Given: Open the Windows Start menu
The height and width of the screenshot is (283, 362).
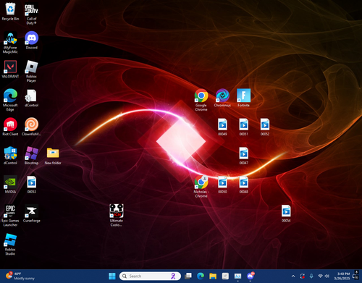Looking at the screenshot, I should click(112, 276).
